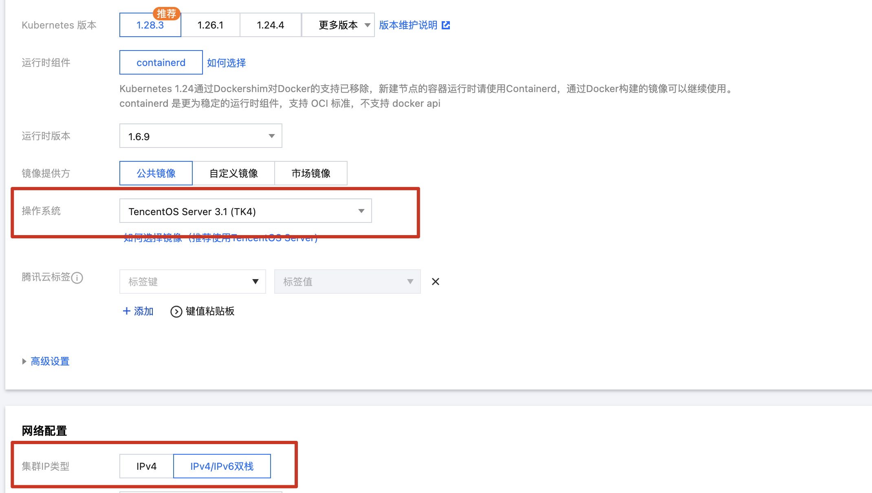Open the 如何选择 link
Image resolution: width=872 pixels, height=493 pixels.
(226, 63)
